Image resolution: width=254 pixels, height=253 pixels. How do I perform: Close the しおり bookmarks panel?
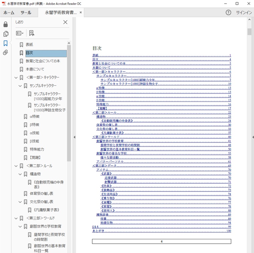pyautogui.click(x=65, y=22)
